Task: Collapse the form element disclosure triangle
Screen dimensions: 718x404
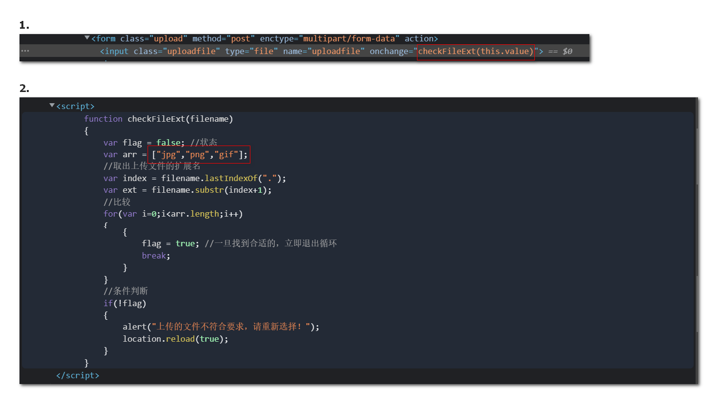Action: point(87,38)
